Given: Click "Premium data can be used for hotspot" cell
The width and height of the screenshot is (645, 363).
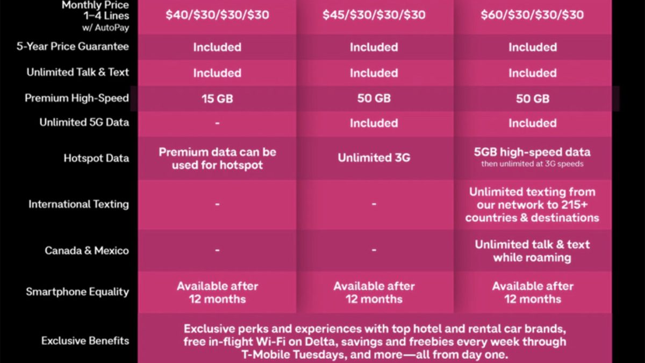Looking at the screenshot, I should (217, 159).
